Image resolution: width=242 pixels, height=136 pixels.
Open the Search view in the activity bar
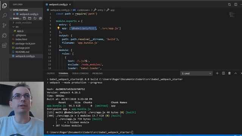pyautogui.click(x=5, y=15)
